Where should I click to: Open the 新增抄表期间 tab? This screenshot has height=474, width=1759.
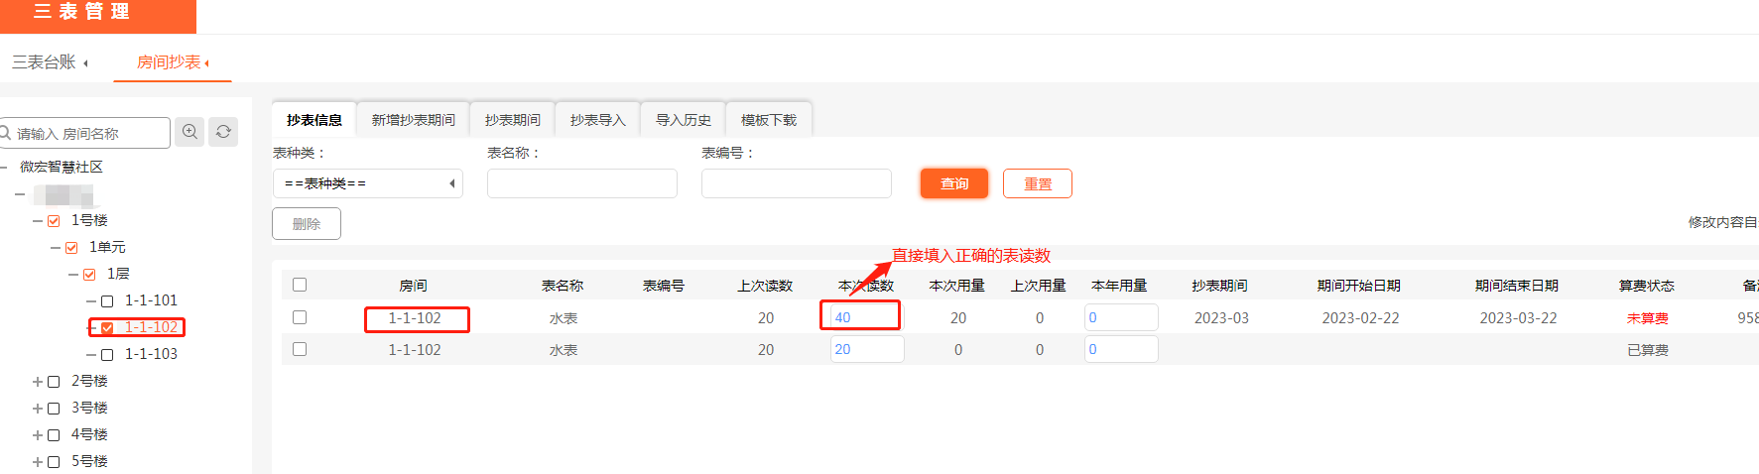click(413, 120)
